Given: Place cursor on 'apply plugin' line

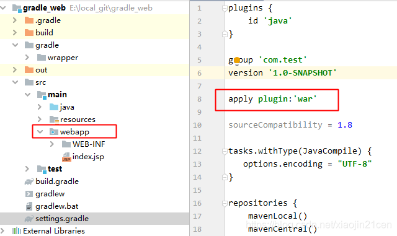Looking at the screenshot, I should tap(272, 99).
